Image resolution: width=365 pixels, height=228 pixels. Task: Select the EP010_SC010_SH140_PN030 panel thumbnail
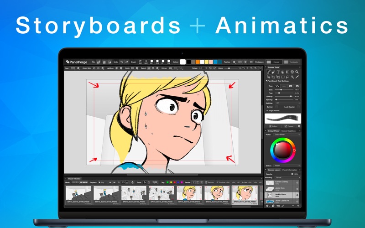tap(78, 195)
